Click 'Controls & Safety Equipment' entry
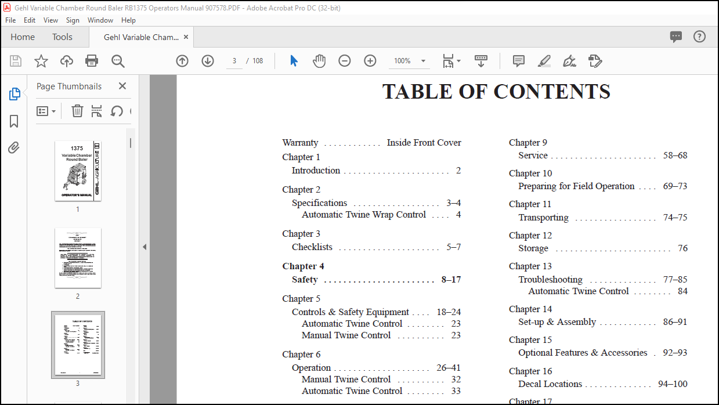The height and width of the screenshot is (405, 719). (351, 312)
